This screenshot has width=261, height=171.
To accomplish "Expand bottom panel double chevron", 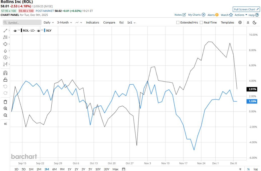I will click(x=240, y=169).
